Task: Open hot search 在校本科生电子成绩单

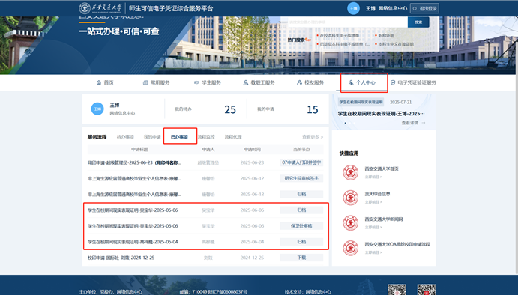Action: tap(340, 36)
